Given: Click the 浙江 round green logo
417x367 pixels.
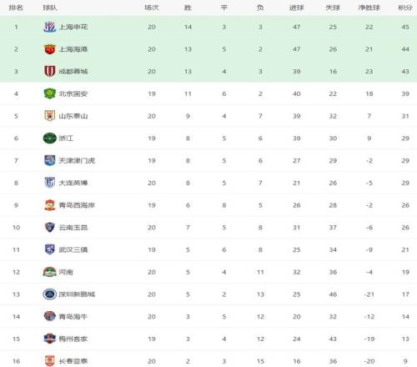Looking at the screenshot, I should [50, 138].
